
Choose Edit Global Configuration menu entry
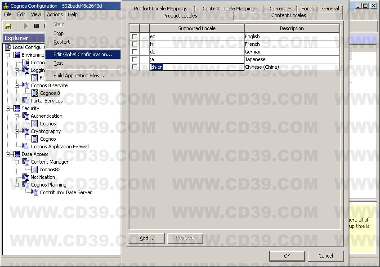coord(83,54)
